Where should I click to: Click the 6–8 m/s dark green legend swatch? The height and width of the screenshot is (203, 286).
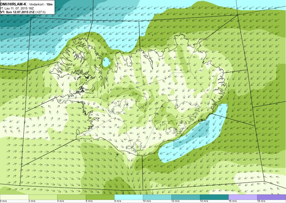100,197
